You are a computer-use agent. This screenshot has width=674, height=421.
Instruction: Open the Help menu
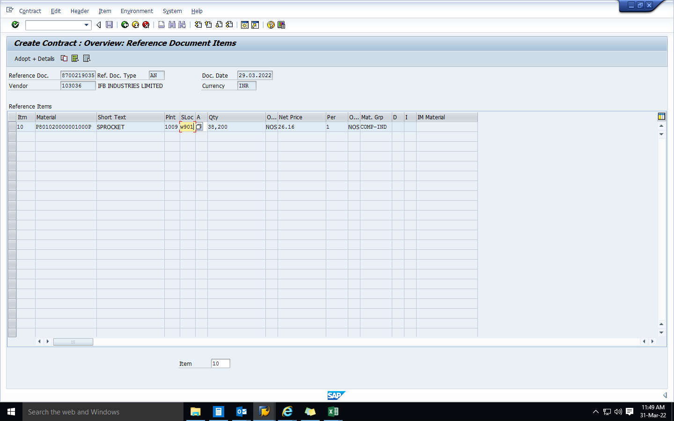197,11
